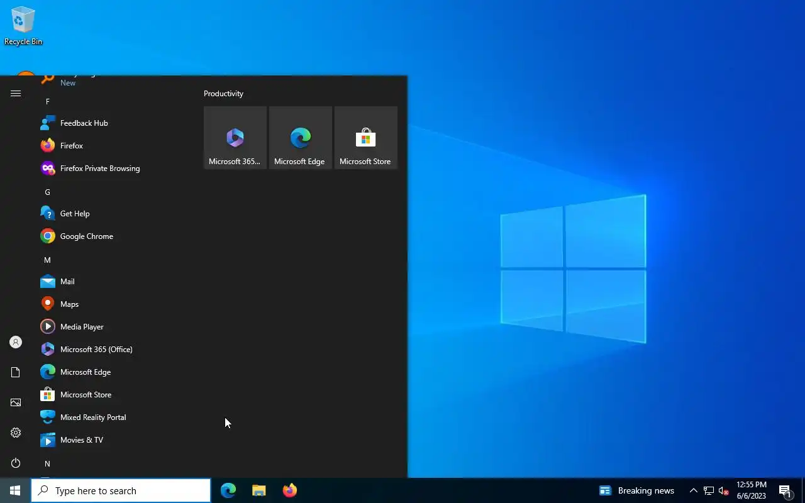Open the notification center icon
The image size is (805, 503).
tap(785, 490)
